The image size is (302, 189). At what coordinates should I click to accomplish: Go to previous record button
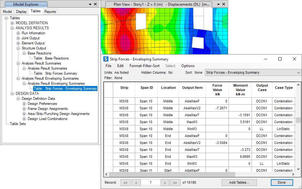[136, 182]
